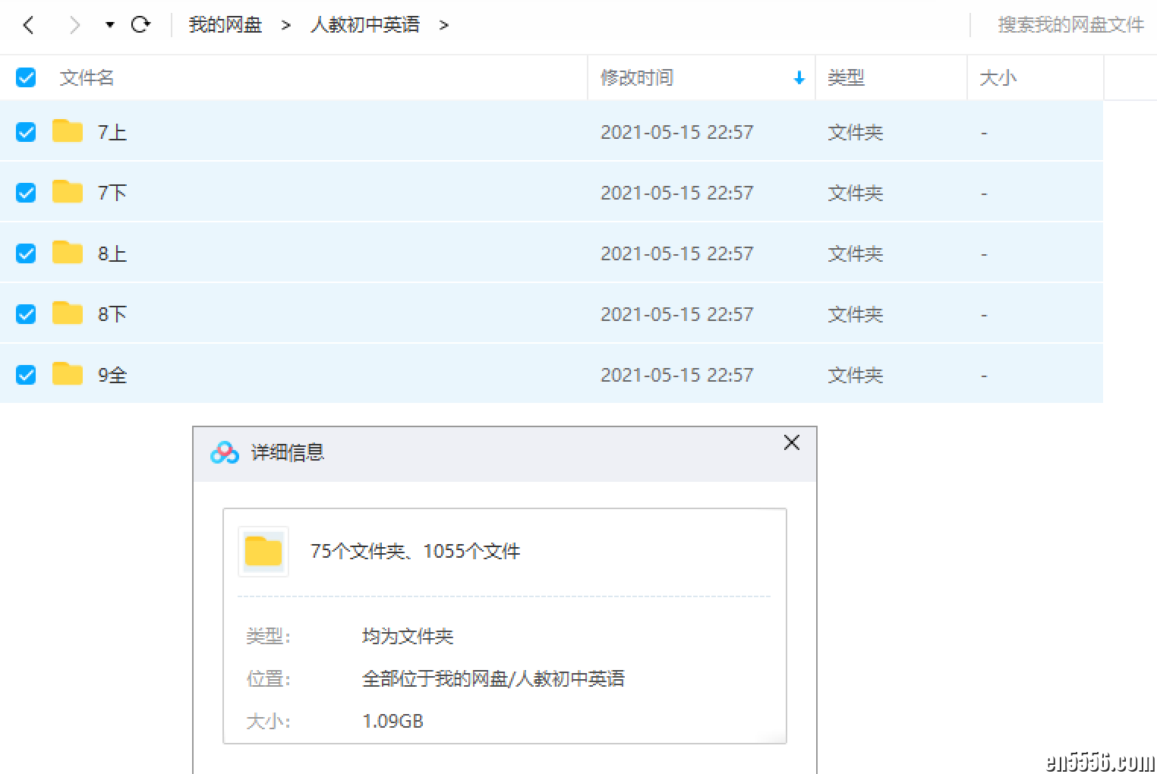
Task: Uncheck the 8上 folder checkbox
Action: click(x=26, y=253)
